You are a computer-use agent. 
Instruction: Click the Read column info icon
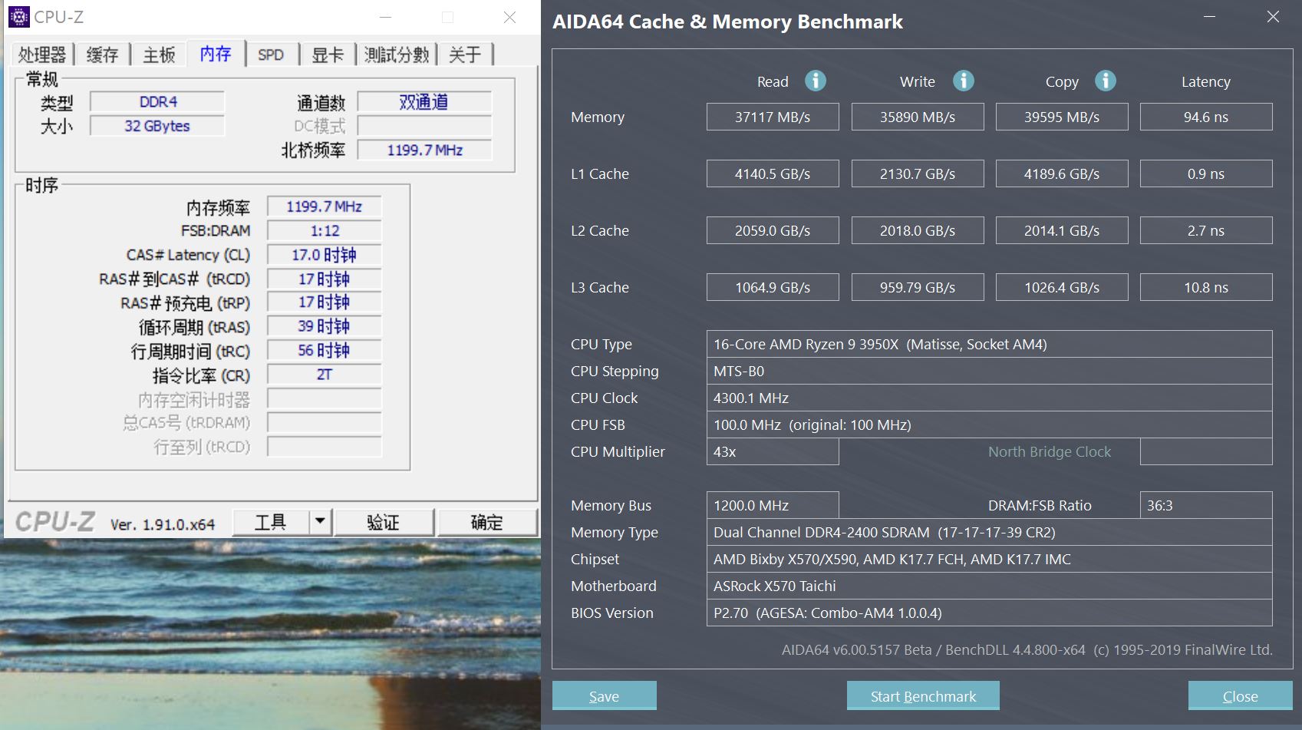pos(815,81)
